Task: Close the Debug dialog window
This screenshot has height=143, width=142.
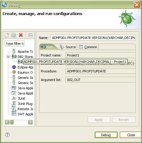Action: 137,5
